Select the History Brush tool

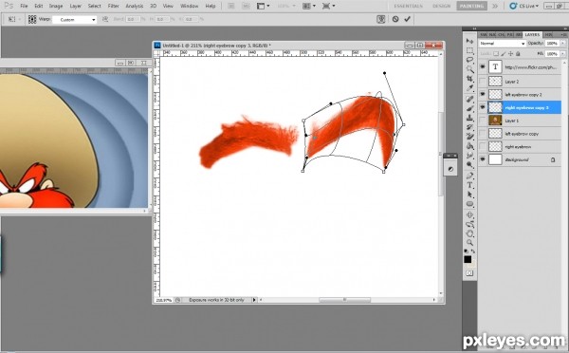[x=469, y=127]
